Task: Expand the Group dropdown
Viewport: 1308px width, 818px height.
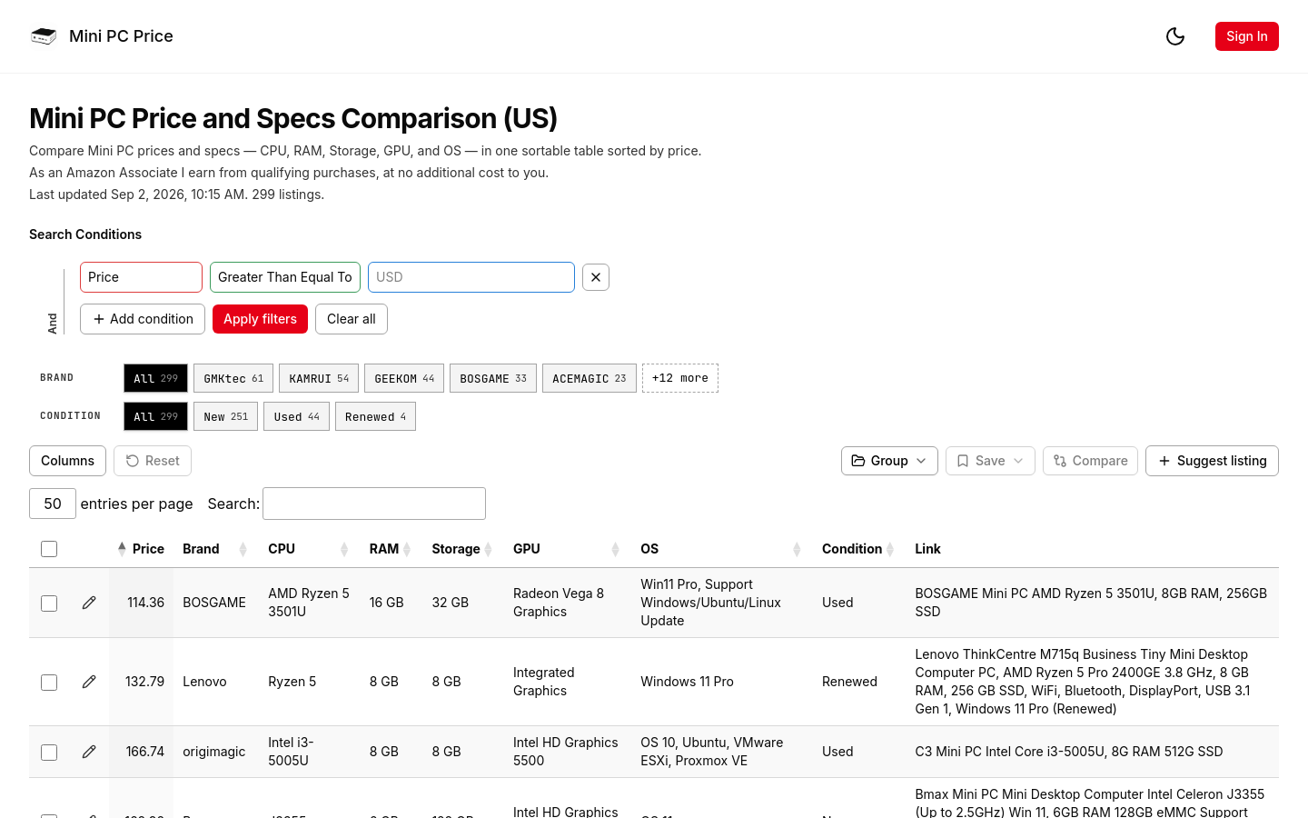Action: [x=889, y=461]
